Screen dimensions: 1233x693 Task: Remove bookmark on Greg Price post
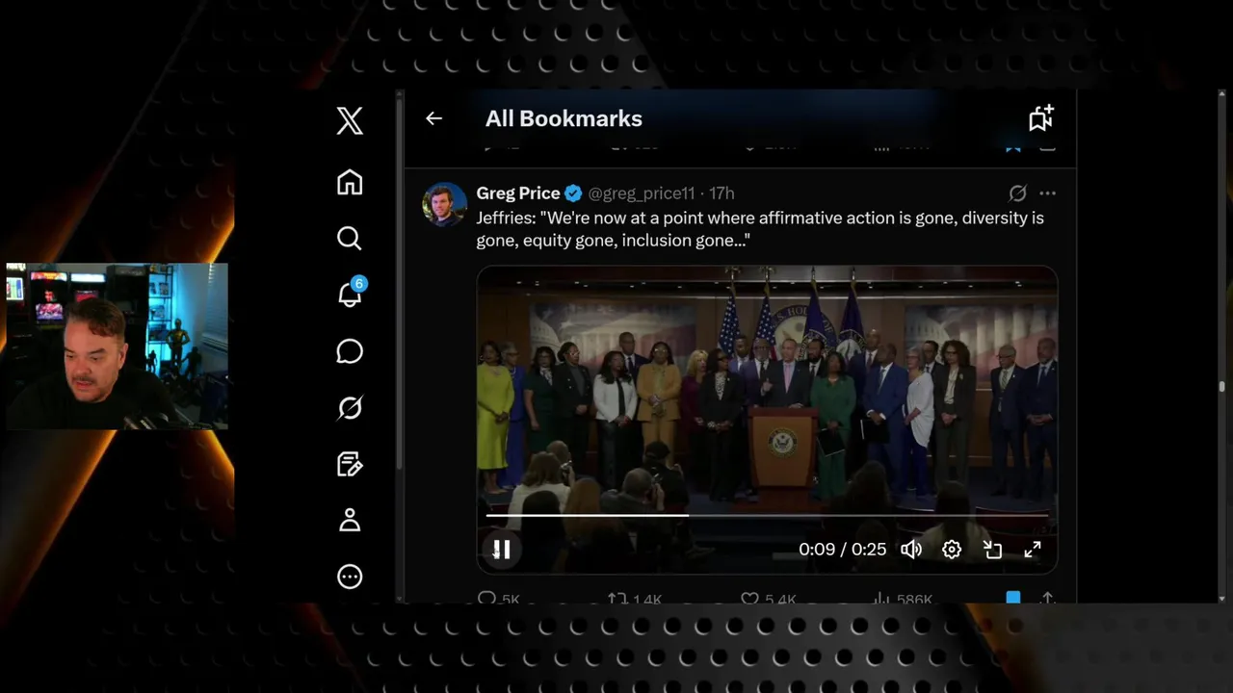(x=1013, y=598)
